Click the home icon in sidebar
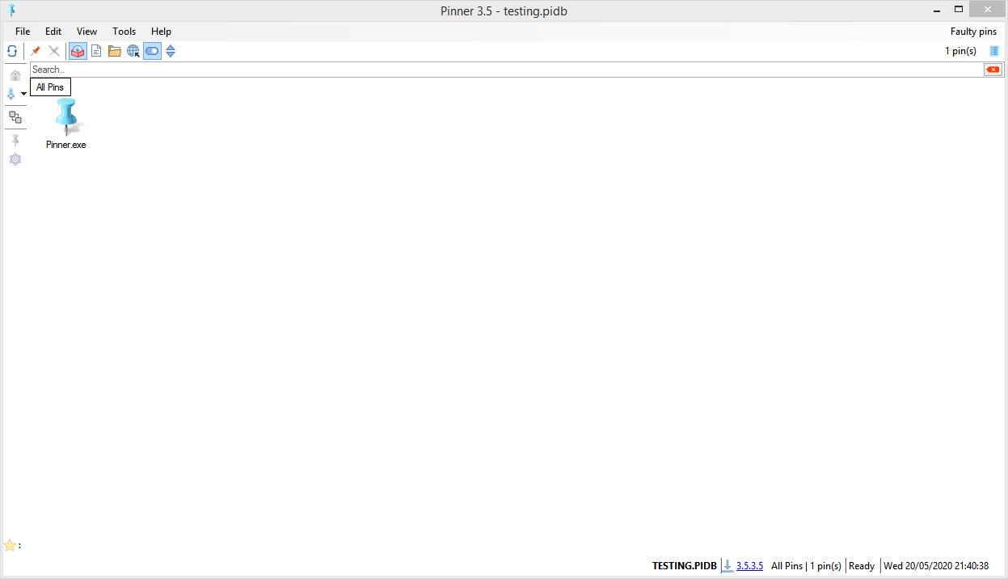Screen dimensions: 1008x579 [x=15, y=75]
